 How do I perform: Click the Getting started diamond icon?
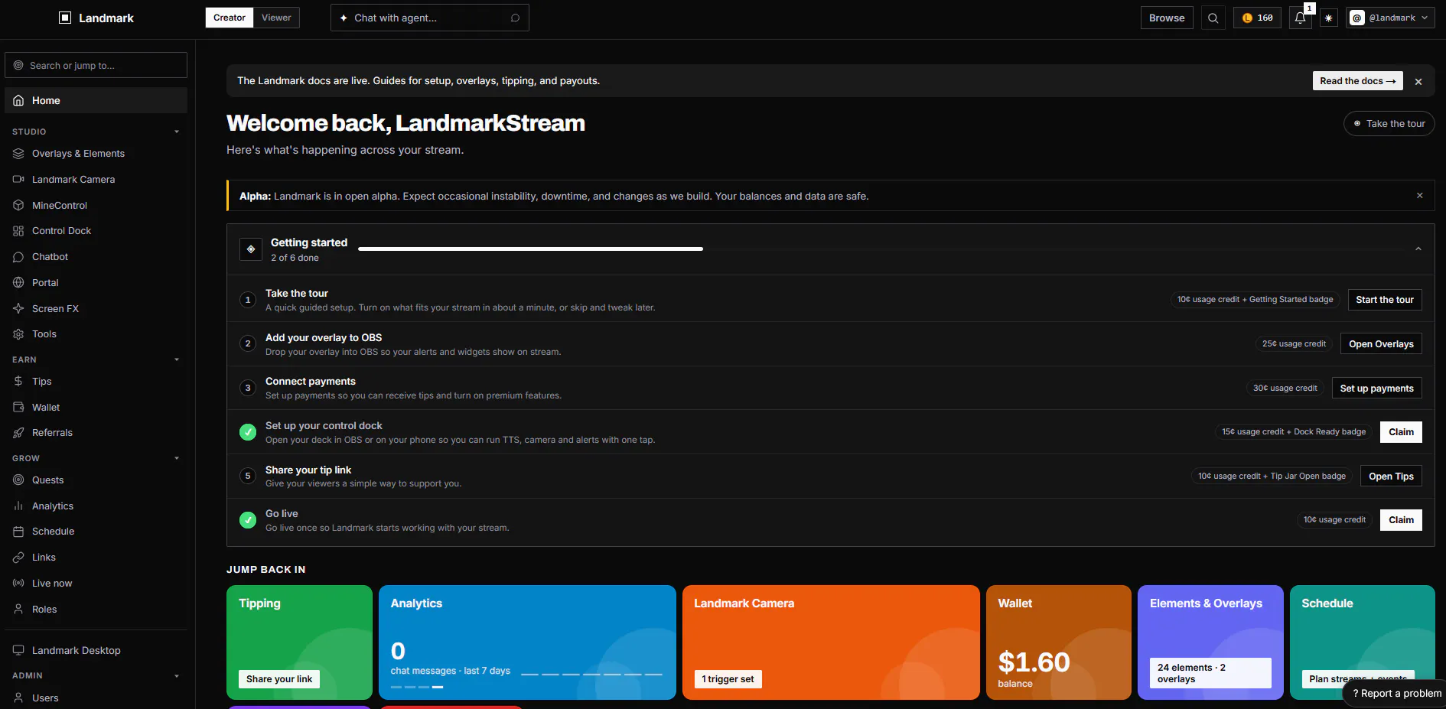251,249
